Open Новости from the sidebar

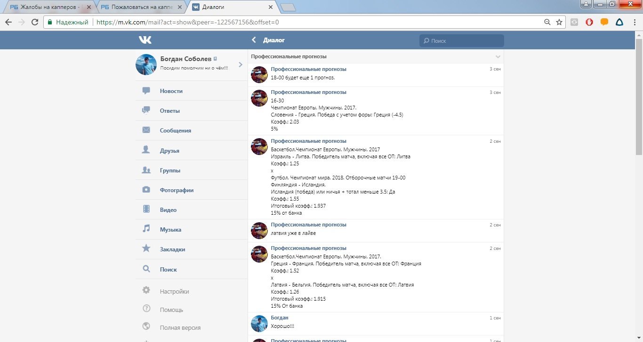171,91
